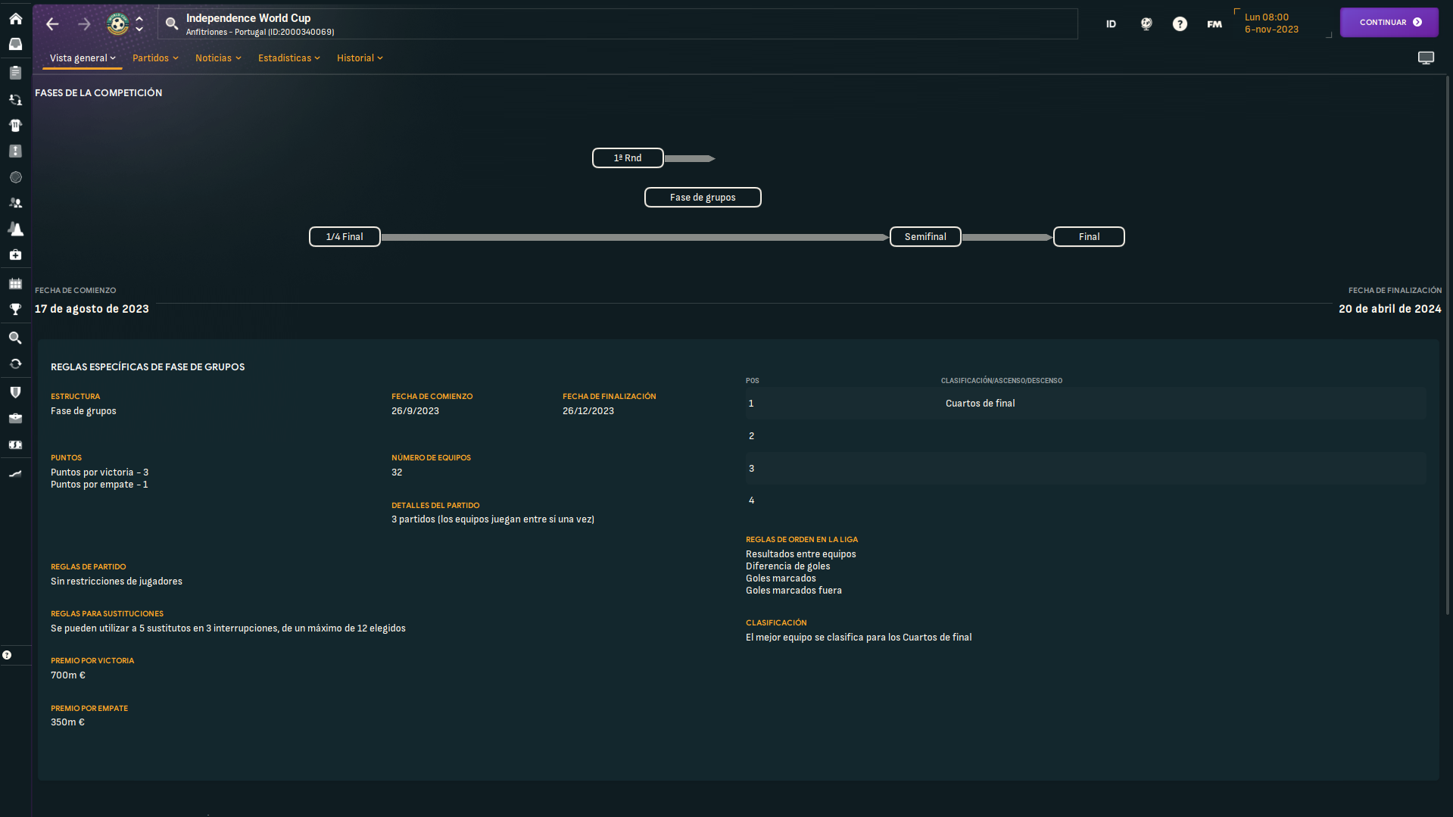Click the Independence World Cup search field
This screenshot has height=817, width=1453.
click(617, 23)
